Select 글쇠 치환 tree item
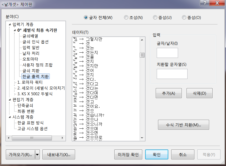This screenshot has height=166, width=226. pyautogui.click(x=31, y=71)
